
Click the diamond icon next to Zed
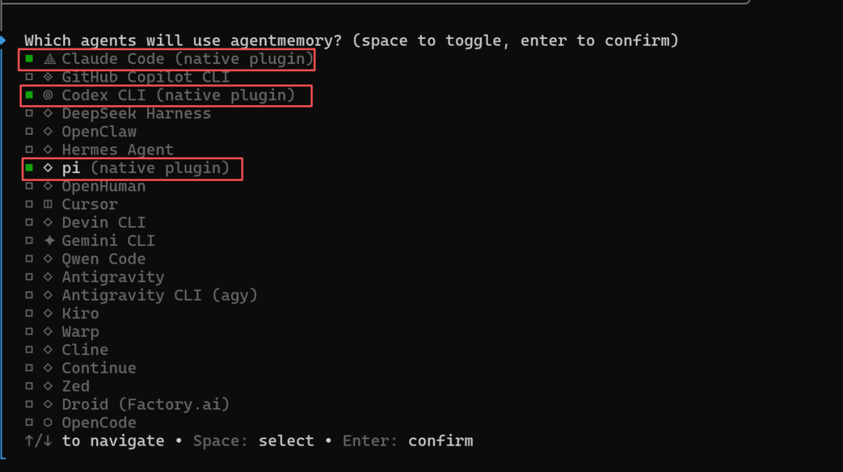pyautogui.click(x=48, y=386)
